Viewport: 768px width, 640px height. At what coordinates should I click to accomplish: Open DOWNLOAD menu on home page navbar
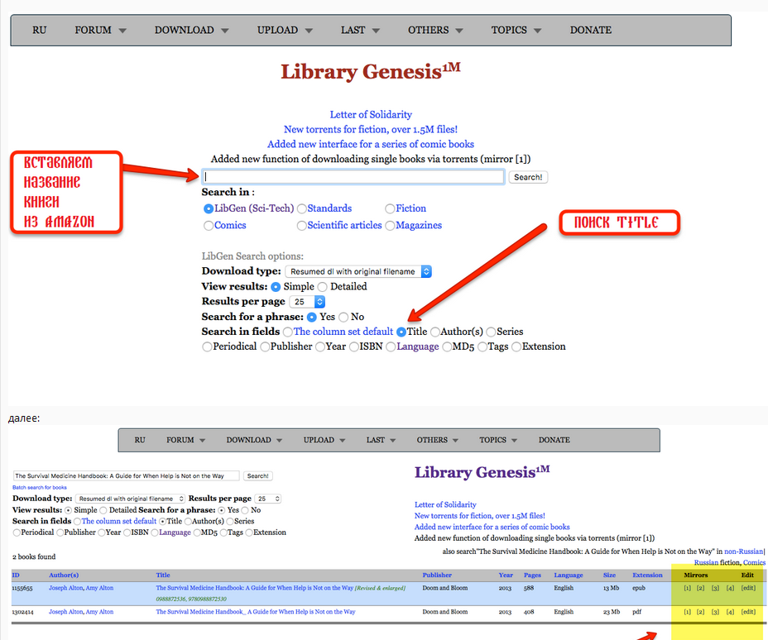point(191,30)
